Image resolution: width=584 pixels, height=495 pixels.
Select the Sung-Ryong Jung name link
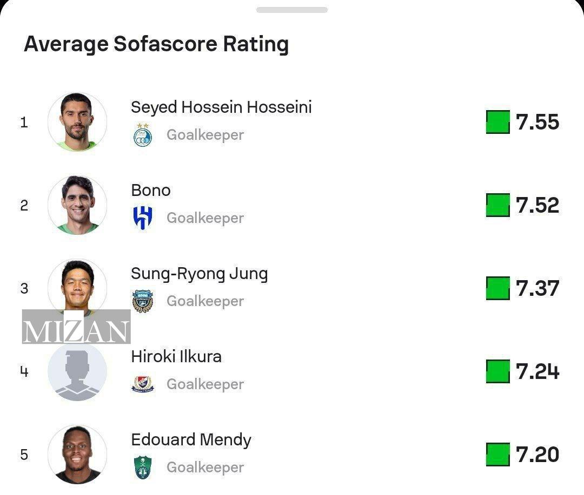[199, 274]
